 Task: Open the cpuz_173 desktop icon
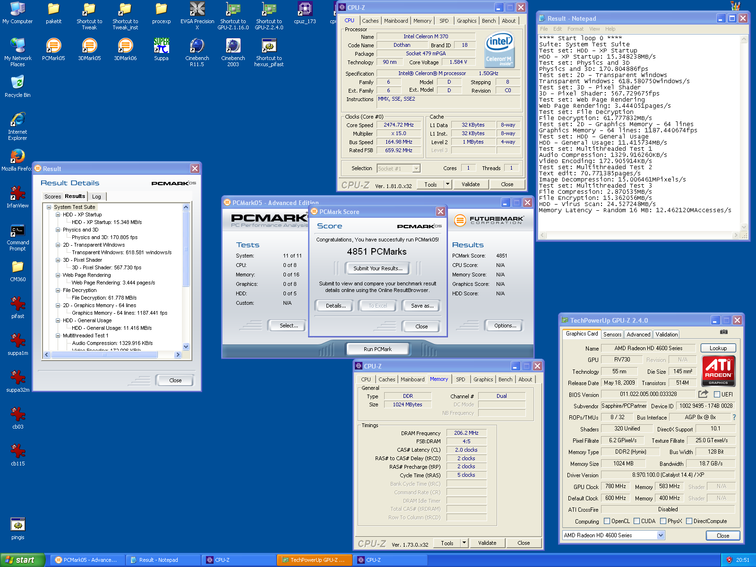point(305,13)
